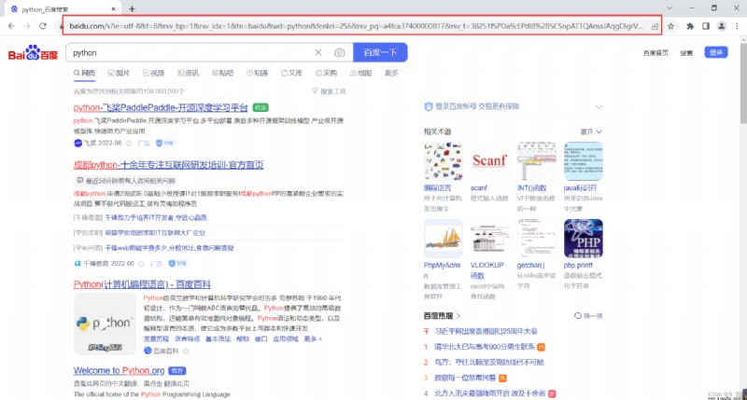This screenshot has height=400, width=747.
Task: Close the python_百度搜索 browser tab
Action: (x=113, y=9)
